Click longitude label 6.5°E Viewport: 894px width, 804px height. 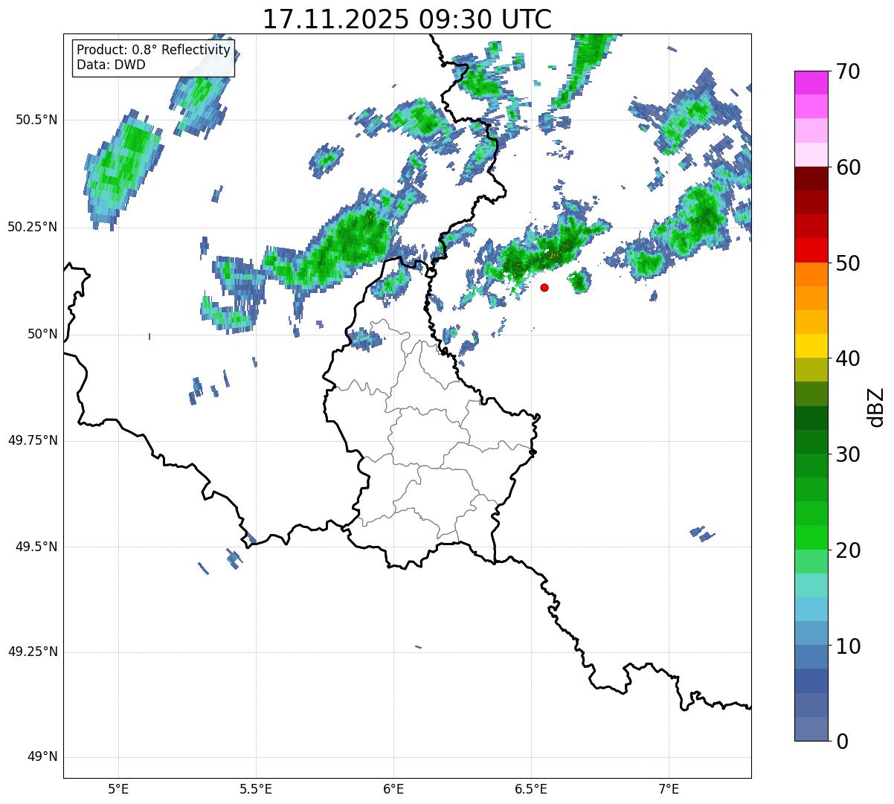pos(532,788)
